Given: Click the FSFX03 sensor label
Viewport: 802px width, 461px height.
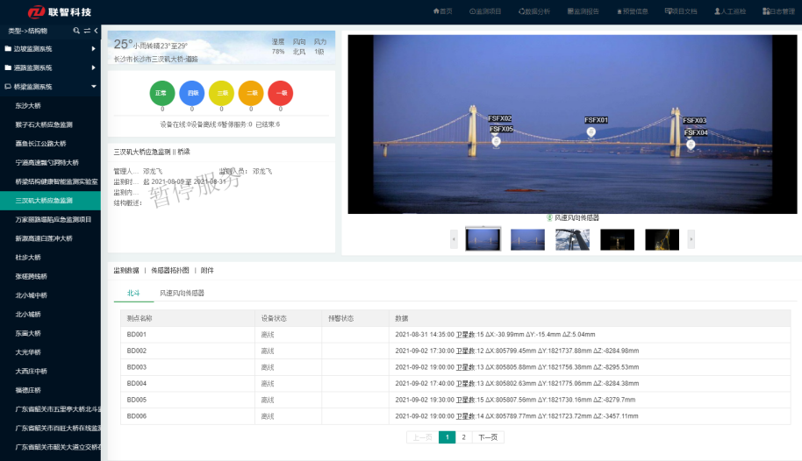Looking at the screenshot, I should (694, 121).
